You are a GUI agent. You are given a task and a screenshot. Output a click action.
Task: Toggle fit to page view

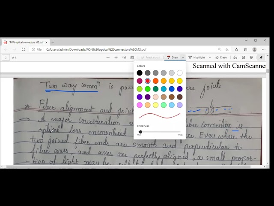[132, 58]
